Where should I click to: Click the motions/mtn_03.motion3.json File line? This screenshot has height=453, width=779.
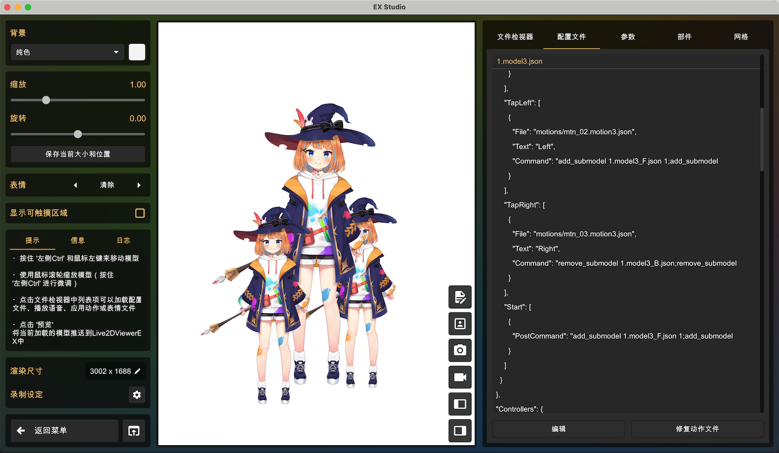pos(575,234)
